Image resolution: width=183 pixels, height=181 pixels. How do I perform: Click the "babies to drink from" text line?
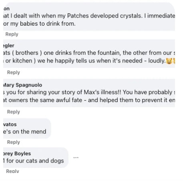(x=39, y=24)
